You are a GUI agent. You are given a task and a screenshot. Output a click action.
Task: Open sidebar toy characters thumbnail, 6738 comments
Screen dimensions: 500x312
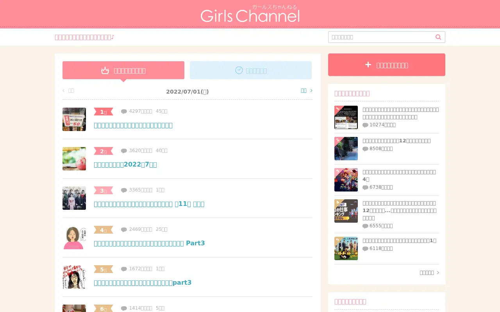point(346,180)
